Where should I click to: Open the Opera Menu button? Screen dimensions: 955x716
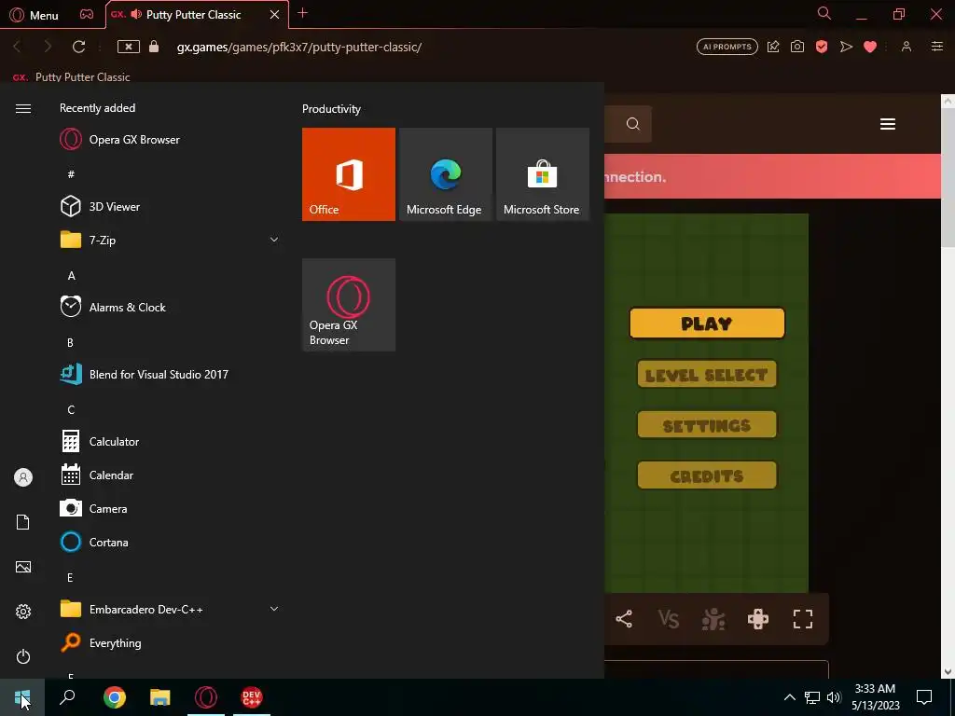coord(35,15)
